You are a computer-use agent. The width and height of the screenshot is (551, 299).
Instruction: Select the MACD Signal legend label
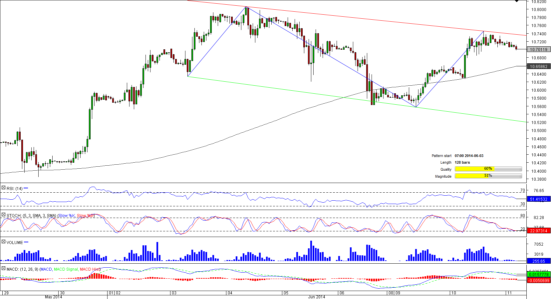point(66,269)
